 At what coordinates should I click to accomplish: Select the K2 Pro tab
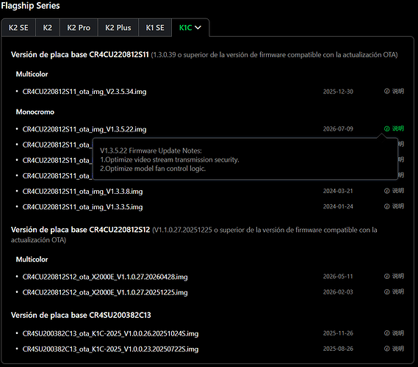(x=79, y=28)
